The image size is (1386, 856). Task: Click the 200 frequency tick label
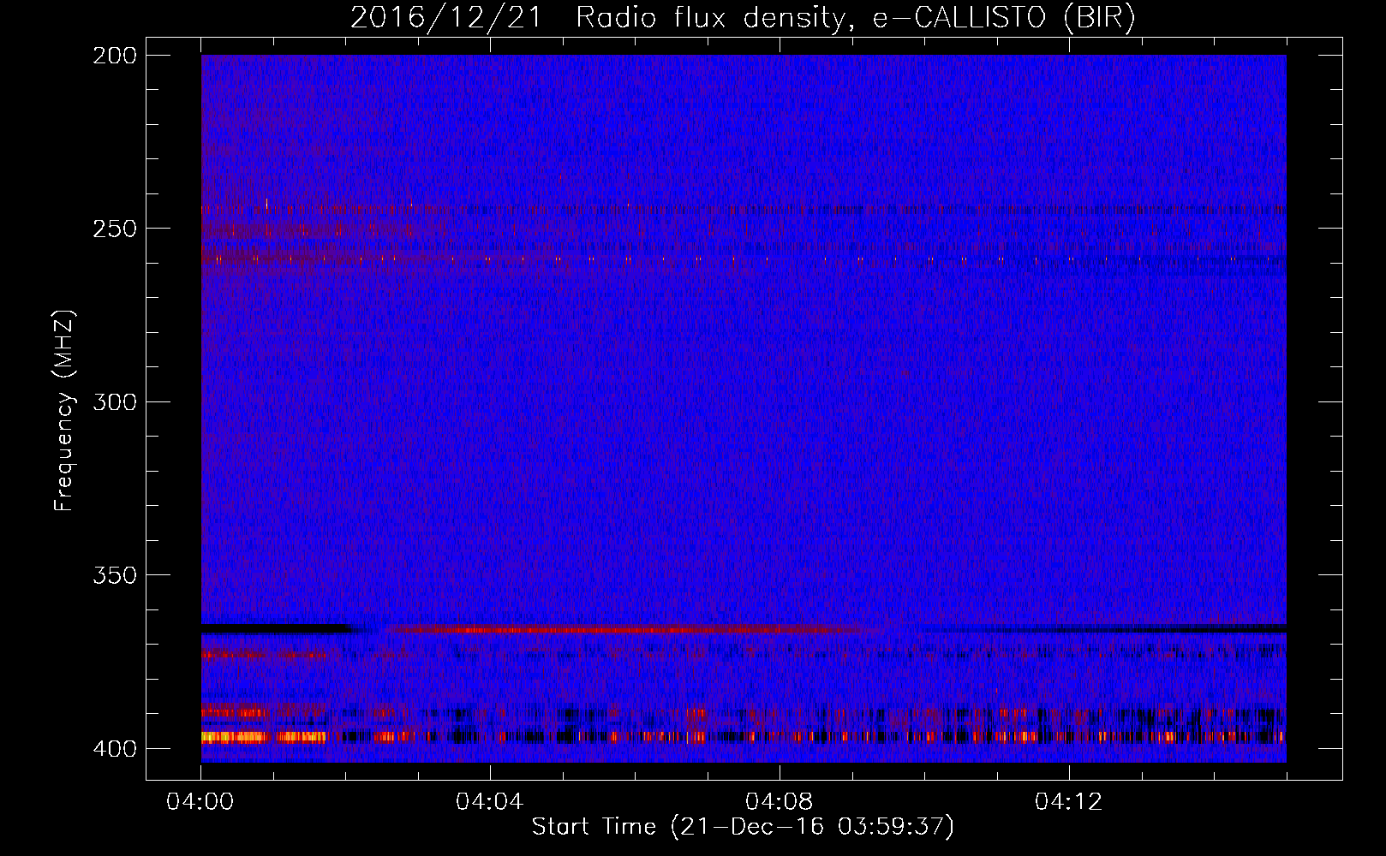114,55
